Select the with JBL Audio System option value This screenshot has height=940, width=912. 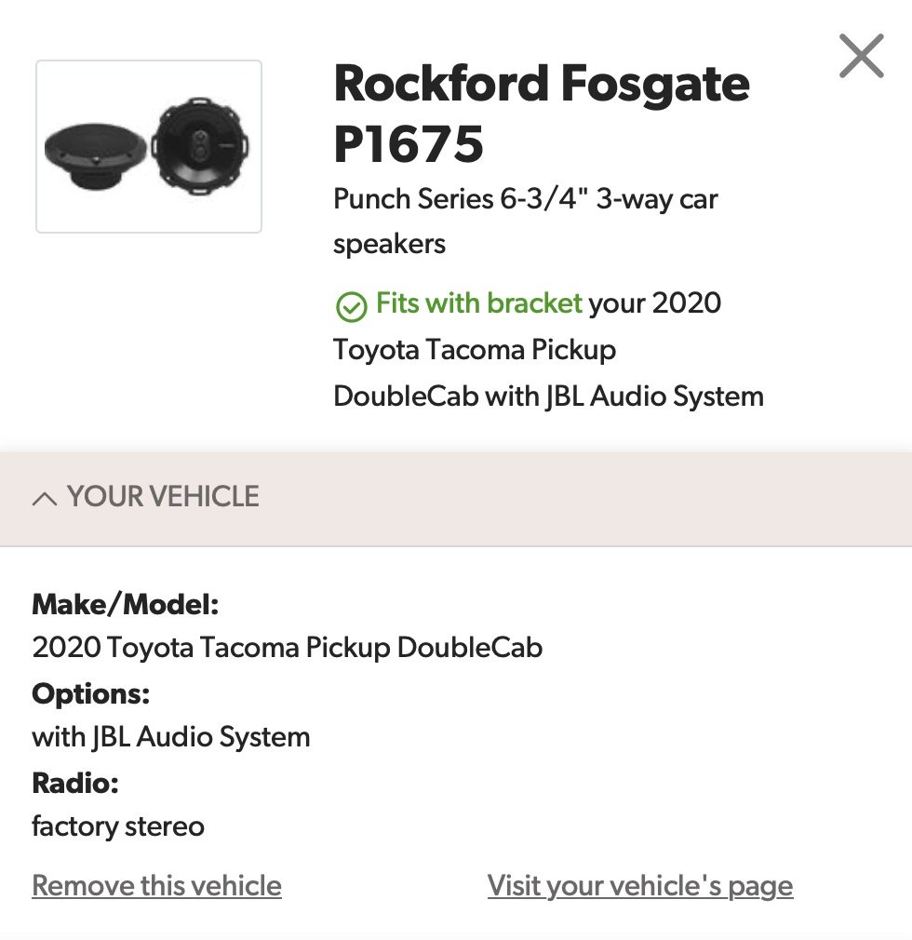coord(171,737)
